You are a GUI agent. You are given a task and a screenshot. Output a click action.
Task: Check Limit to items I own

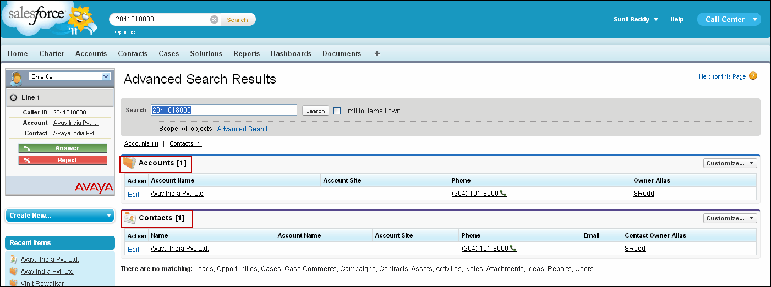[337, 111]
